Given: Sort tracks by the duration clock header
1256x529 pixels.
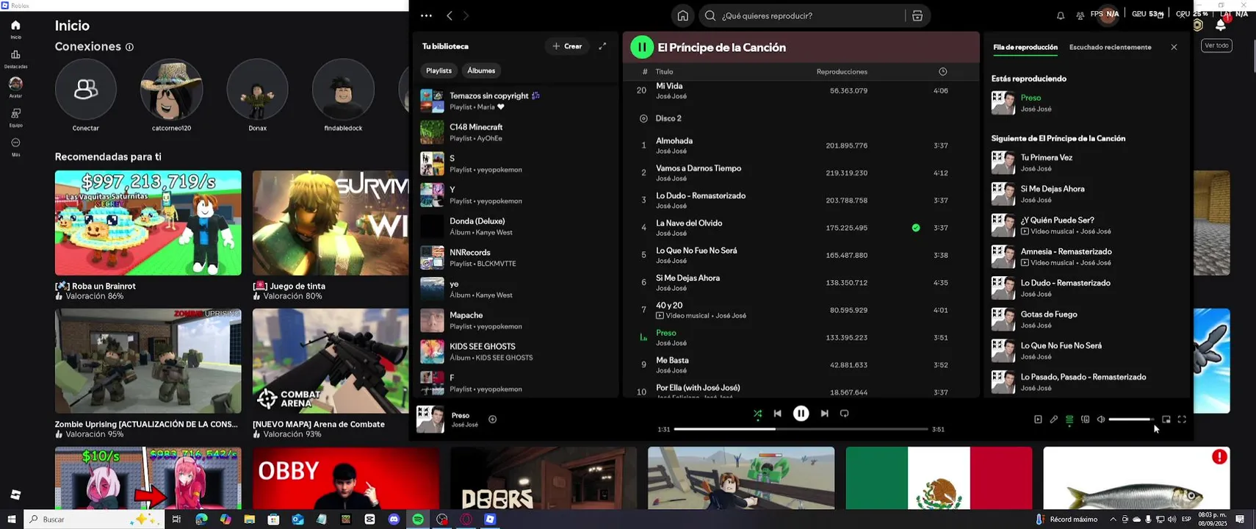Looking at the screenshot, I should pos(942,71).
